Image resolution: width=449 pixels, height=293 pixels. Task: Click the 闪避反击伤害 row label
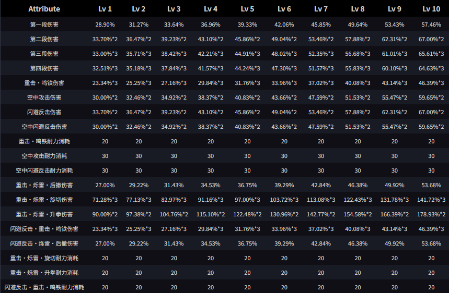[44, 112]
